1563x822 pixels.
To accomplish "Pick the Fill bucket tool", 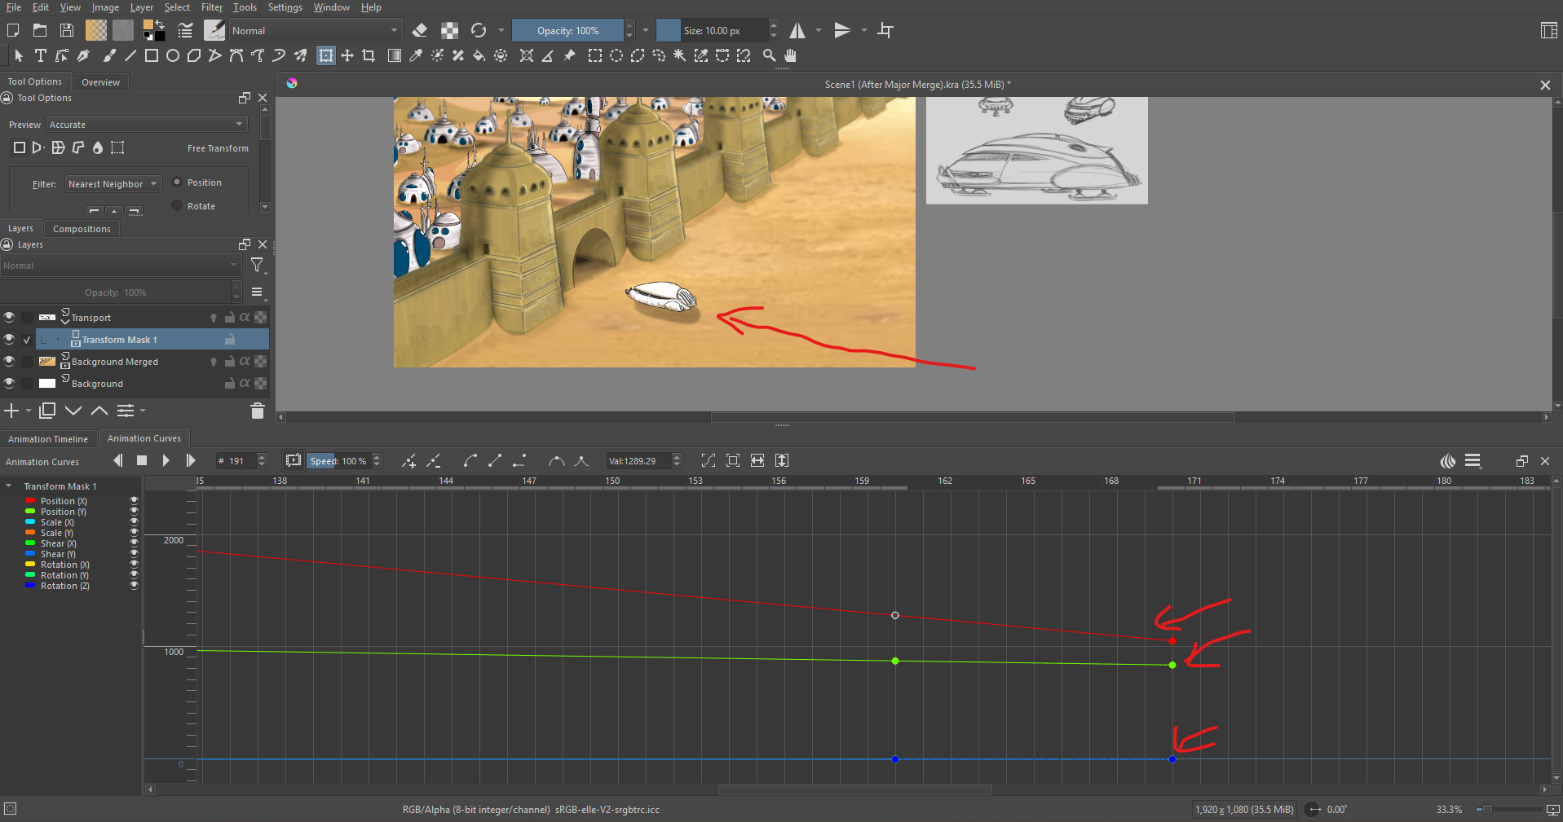I will [479, 55].
